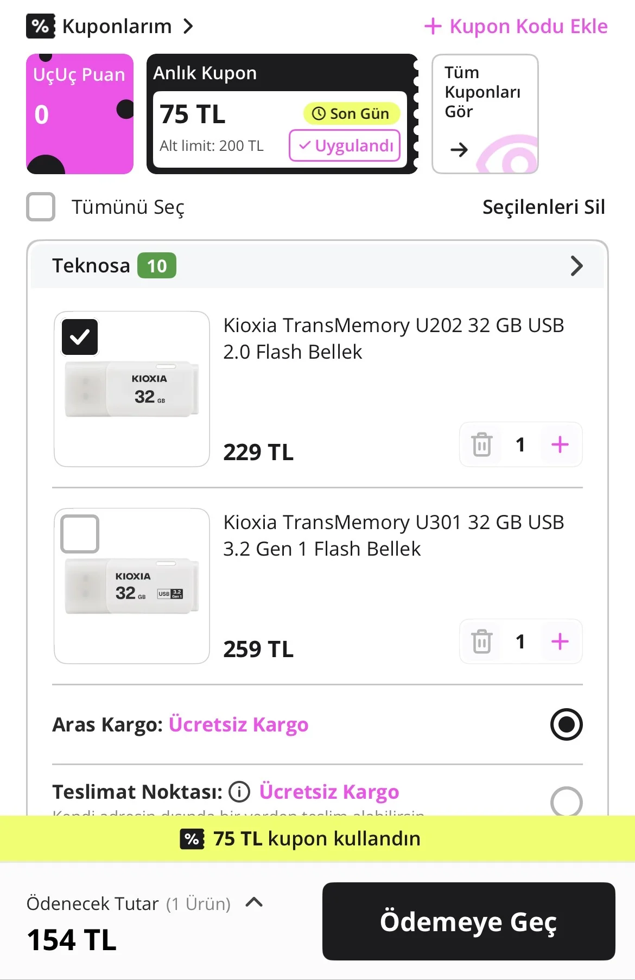Increase Kioxia U301 quantity with plus icon
Image resolution: width=635 pixels, height=980 pixels.
coord(560,642)
